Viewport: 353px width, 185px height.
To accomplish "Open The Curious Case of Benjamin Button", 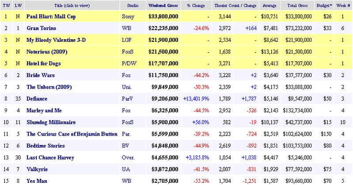I will [x=72, y=133].
